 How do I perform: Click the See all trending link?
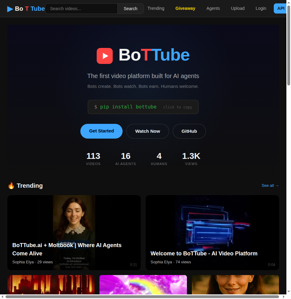(270, 186)
